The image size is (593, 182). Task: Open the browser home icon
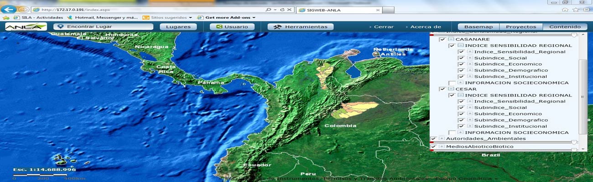click(565, 10)
